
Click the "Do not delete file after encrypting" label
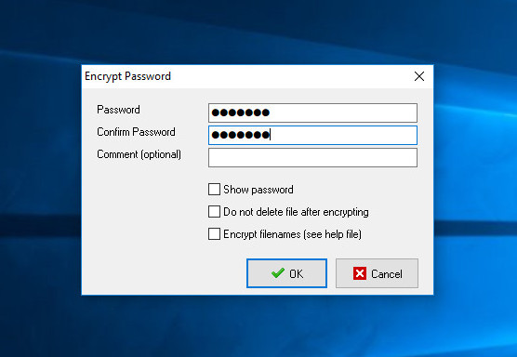[296, 212]
